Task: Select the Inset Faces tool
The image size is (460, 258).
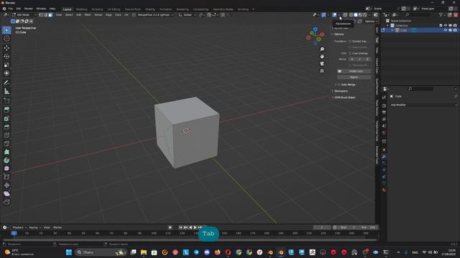Action: (6, 118)
